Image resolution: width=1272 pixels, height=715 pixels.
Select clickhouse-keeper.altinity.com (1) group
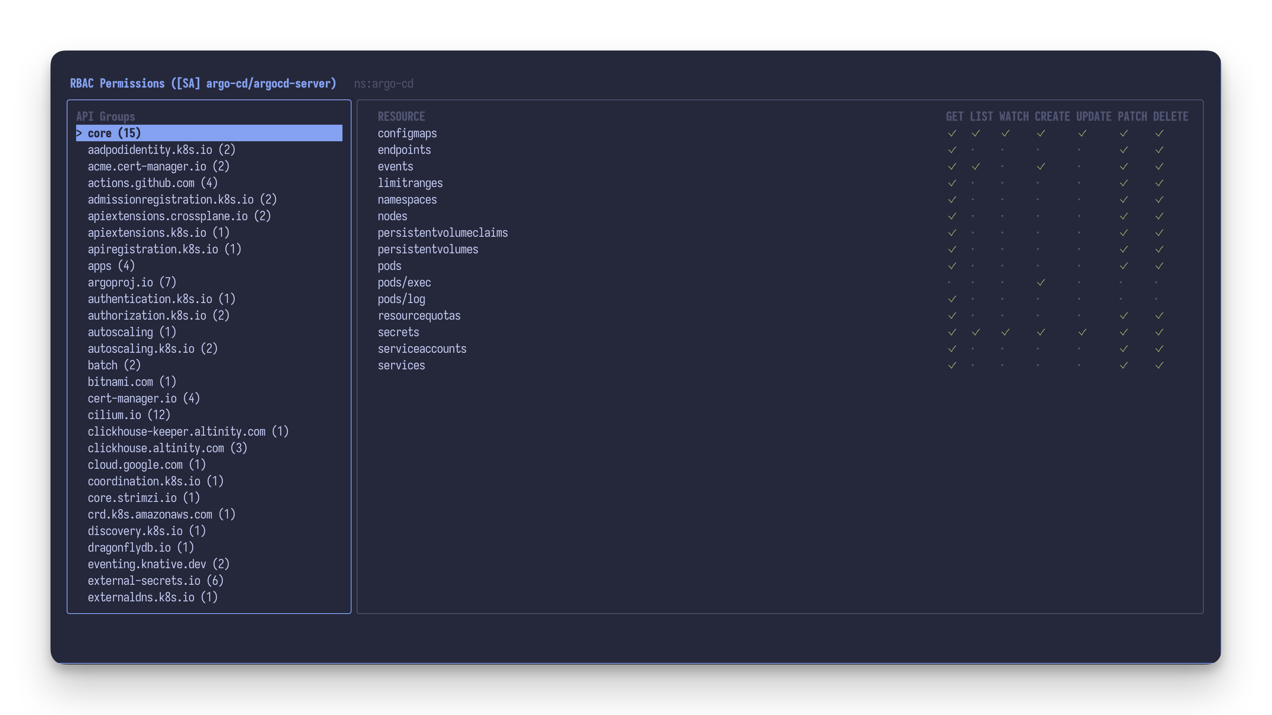click(188, 432)
